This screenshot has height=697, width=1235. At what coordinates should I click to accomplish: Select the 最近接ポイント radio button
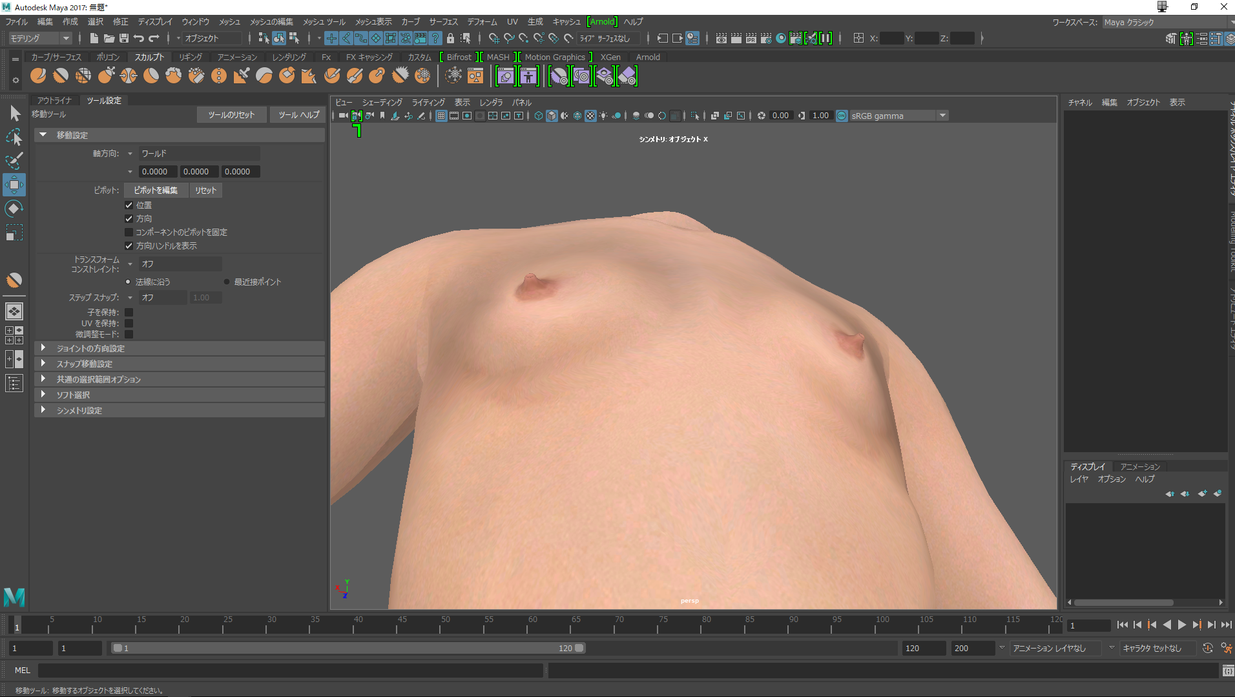coord(227,282)
